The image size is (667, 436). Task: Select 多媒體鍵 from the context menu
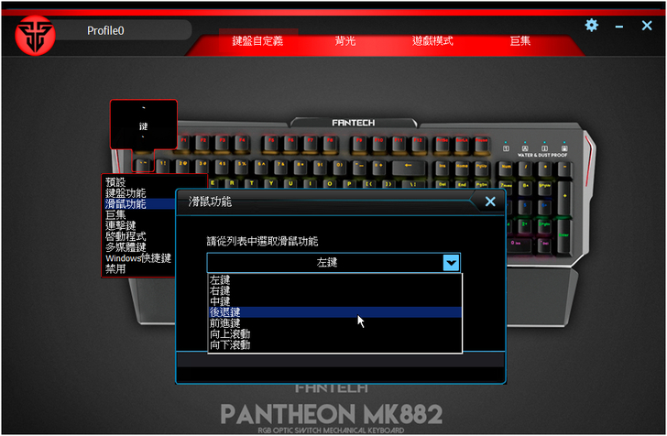click(x=126, y=247)
